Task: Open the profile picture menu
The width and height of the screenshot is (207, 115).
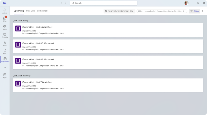Action: point(186,3)
